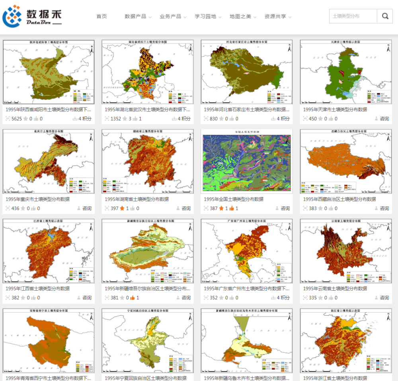Screen dimensions: 398x381
Task: Go to the 首页 home menu item
Action: tap(101, 16)
